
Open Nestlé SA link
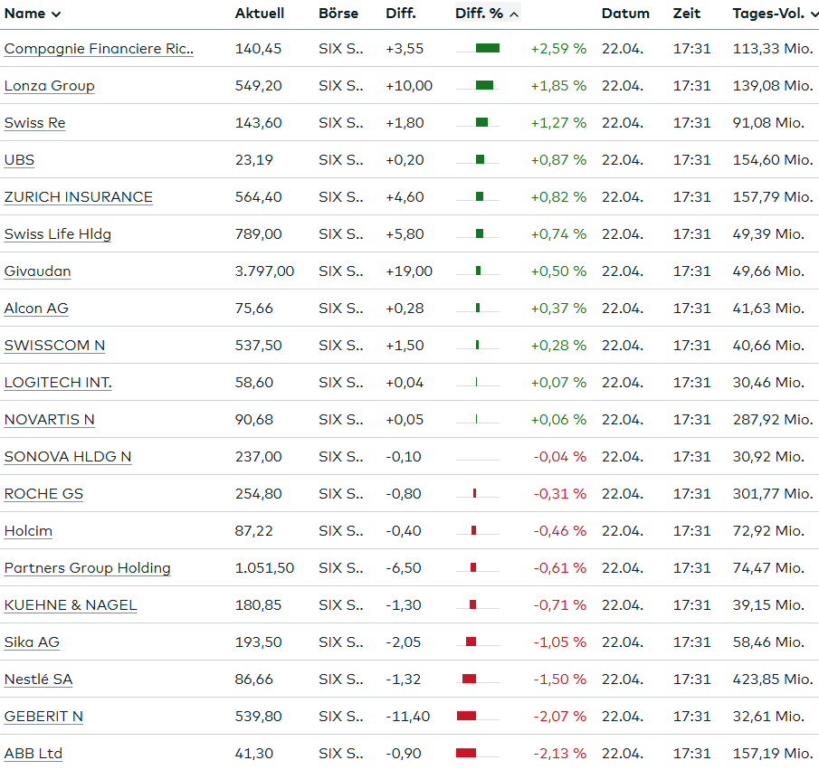coord(39,680)
